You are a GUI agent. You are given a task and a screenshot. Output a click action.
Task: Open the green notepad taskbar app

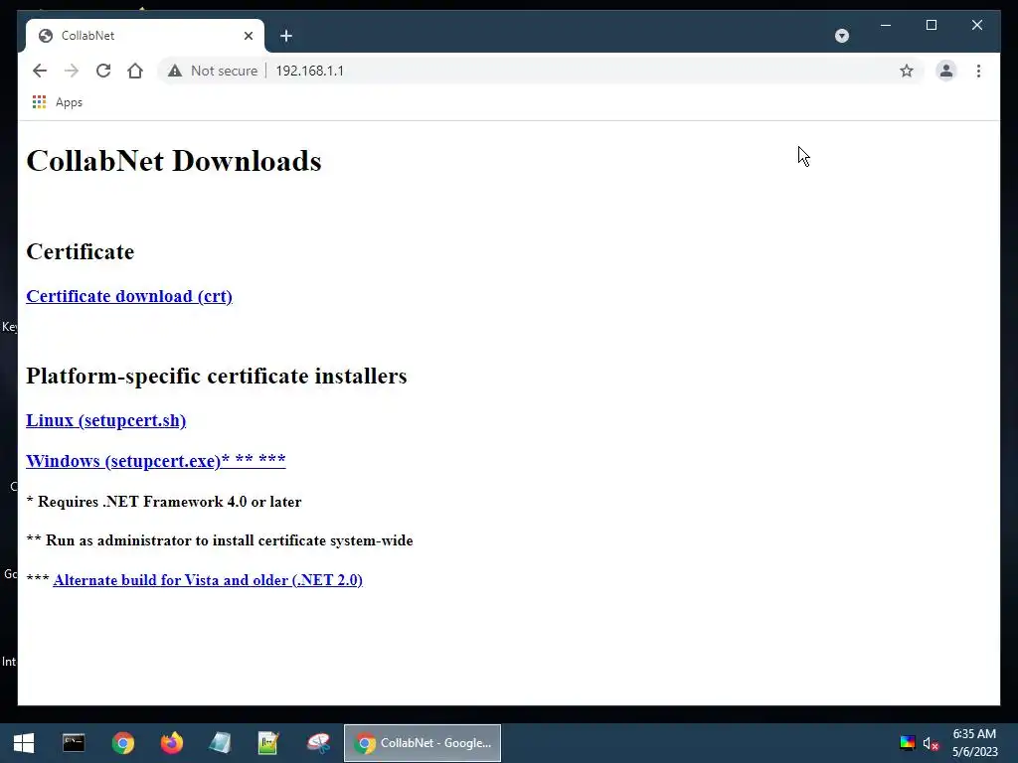coord(268,743)
